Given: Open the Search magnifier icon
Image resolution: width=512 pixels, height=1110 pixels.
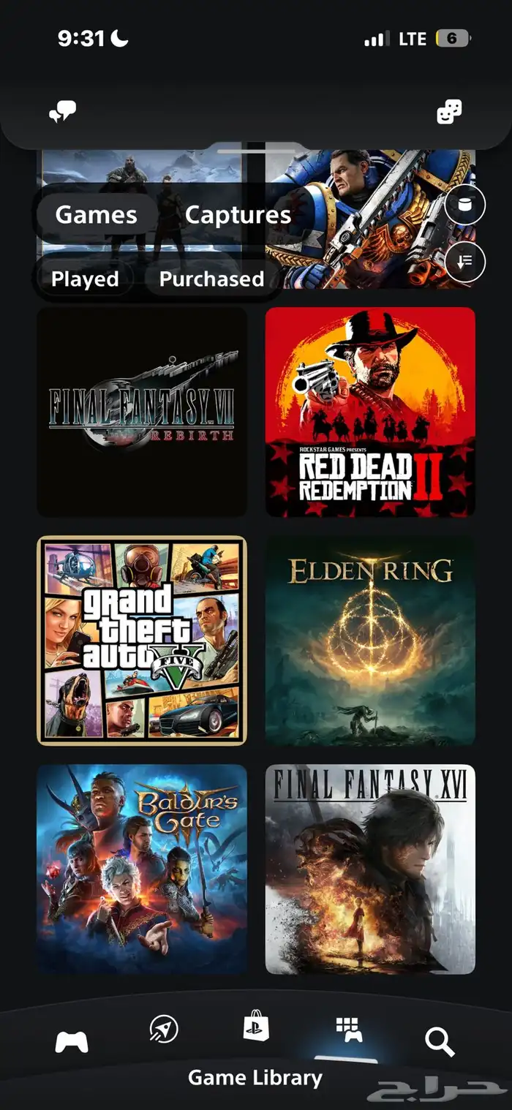Looking at the screenshot, I should tap(440, 1041).
